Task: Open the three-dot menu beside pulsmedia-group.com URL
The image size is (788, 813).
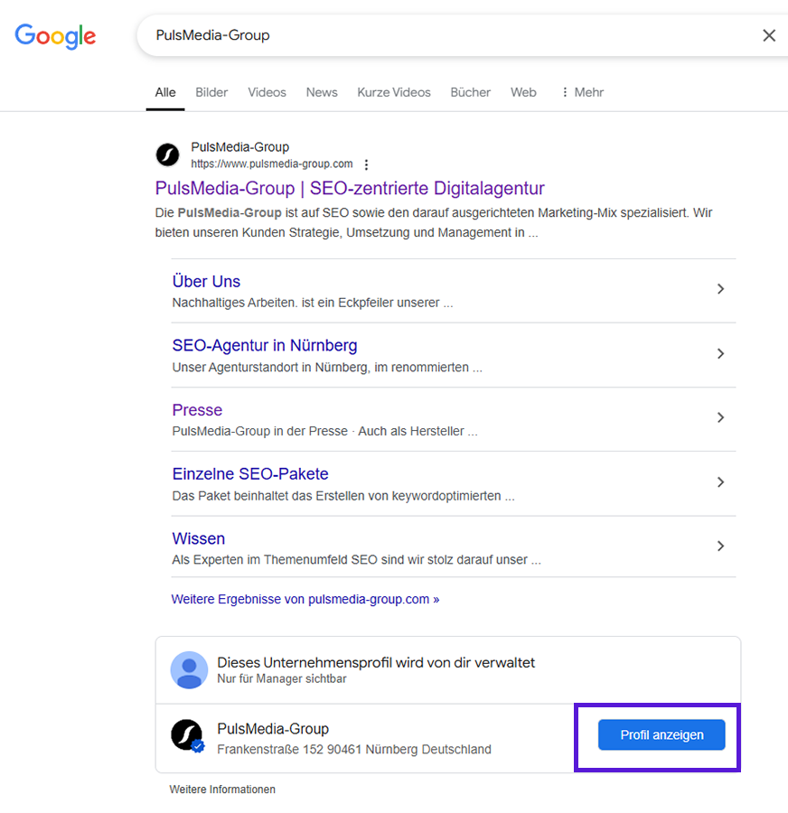Action: pyautogui.click(x=366, y=164)
